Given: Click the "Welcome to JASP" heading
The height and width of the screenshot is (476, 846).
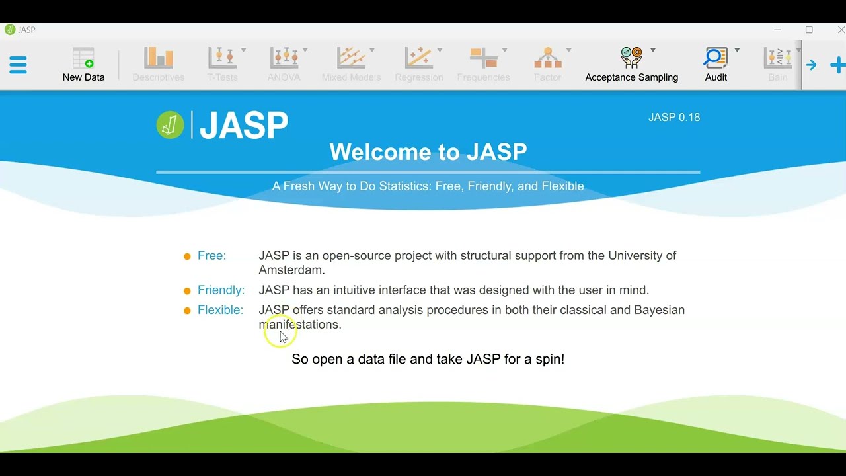Looking at the screenshot, I should pyautogui.click(x=428, y=152).
